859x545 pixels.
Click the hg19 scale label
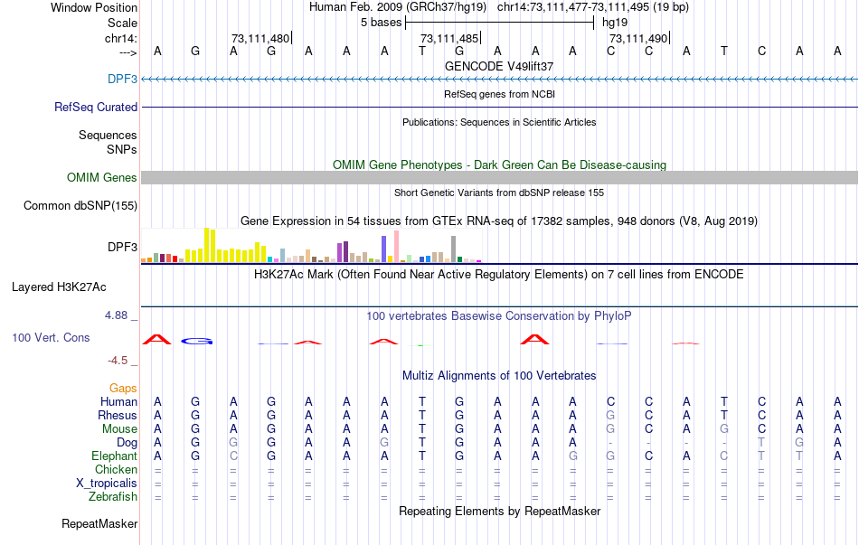[x=615, y=23]
